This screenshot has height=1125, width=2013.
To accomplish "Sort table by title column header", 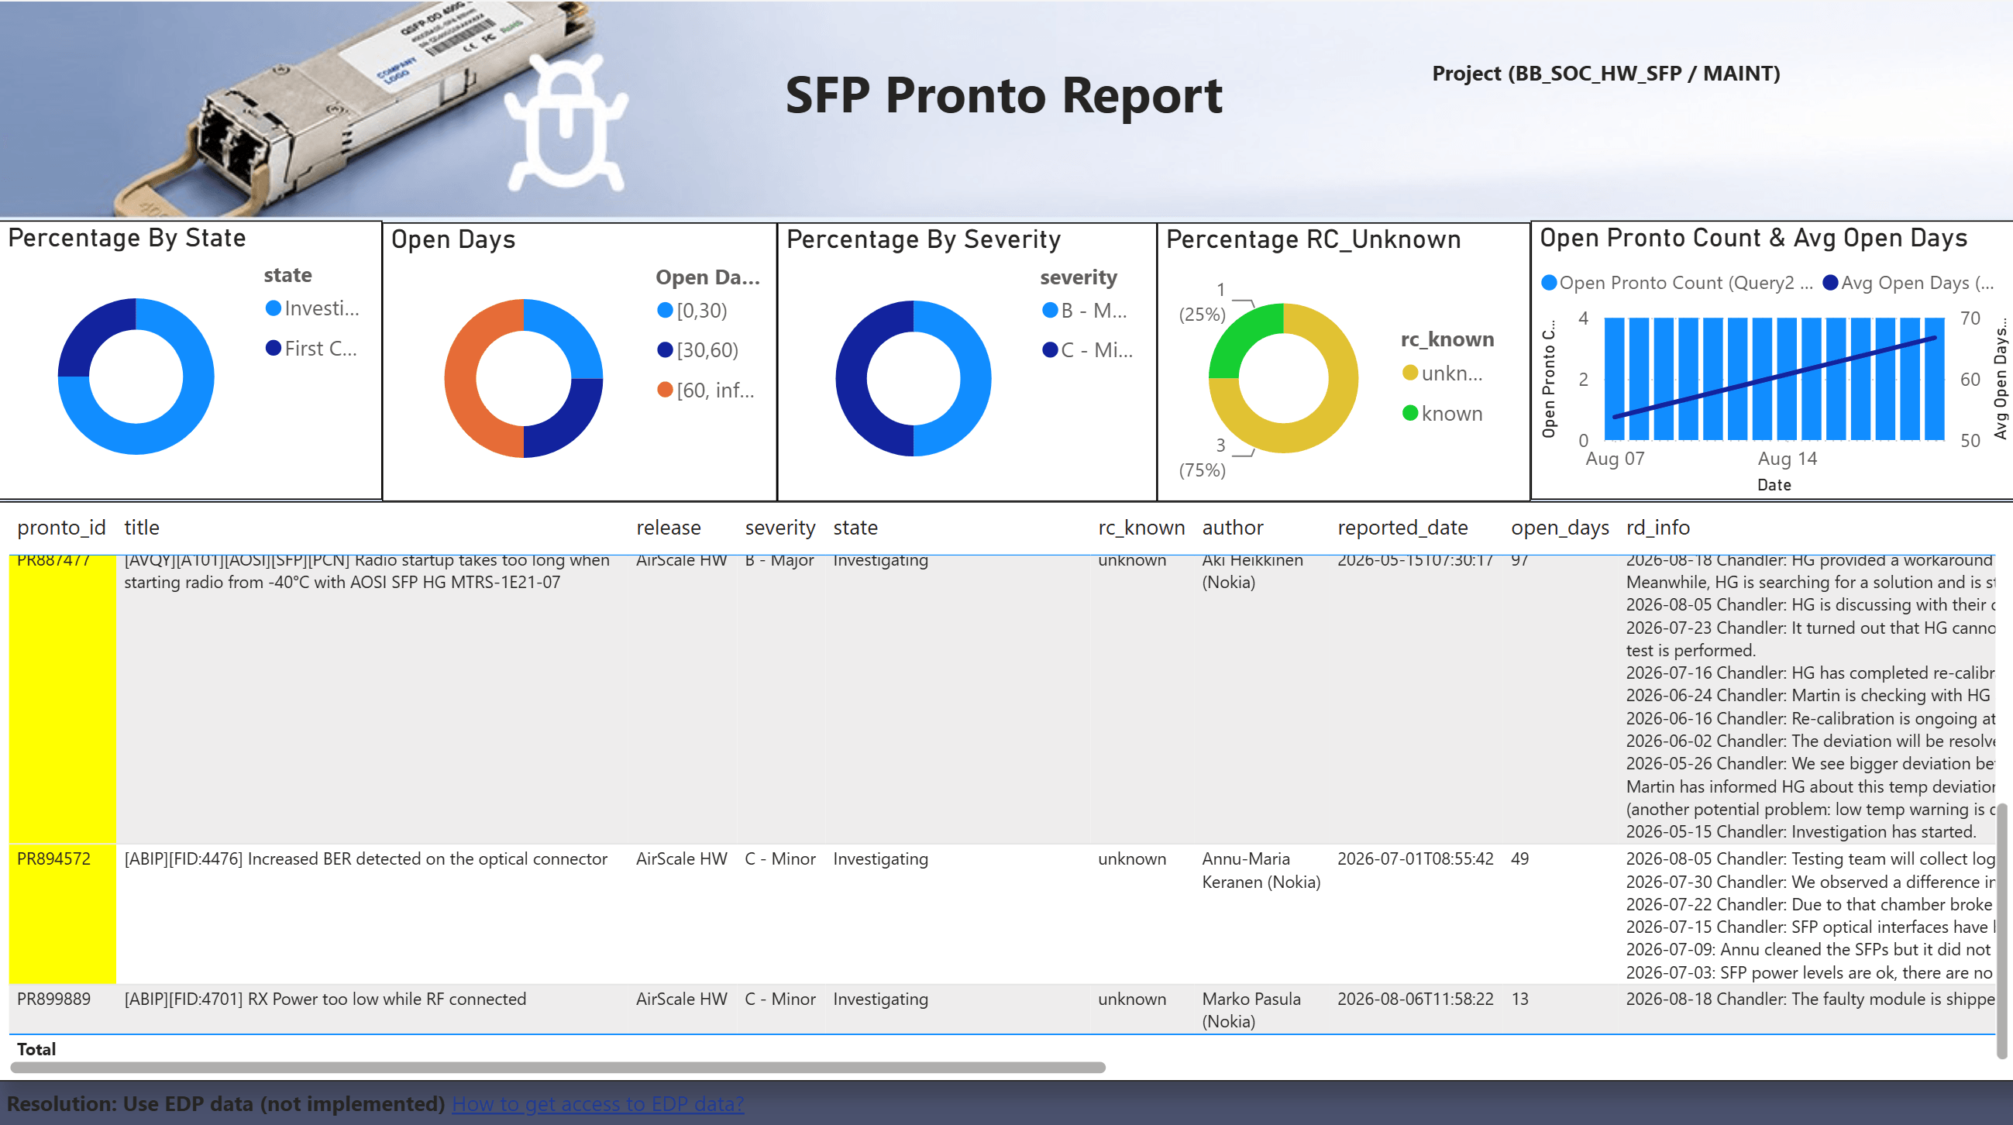I will [142, 528].
